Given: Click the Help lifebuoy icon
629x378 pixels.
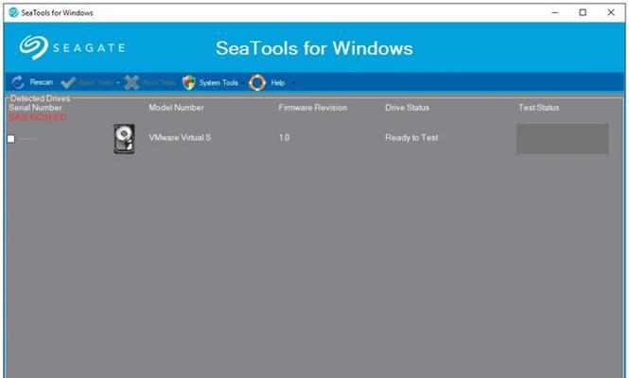Looking at the screenshot, I should click(257, 82).
